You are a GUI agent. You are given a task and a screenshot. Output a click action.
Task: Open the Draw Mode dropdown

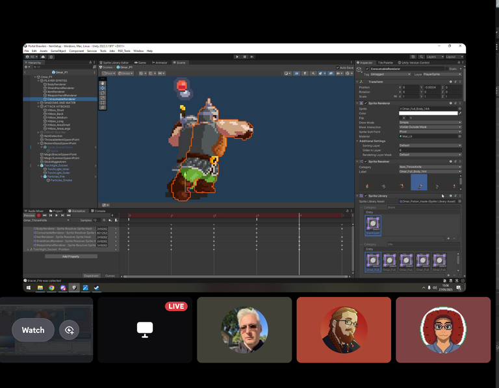pyautogui.click(x=430, y=123)
